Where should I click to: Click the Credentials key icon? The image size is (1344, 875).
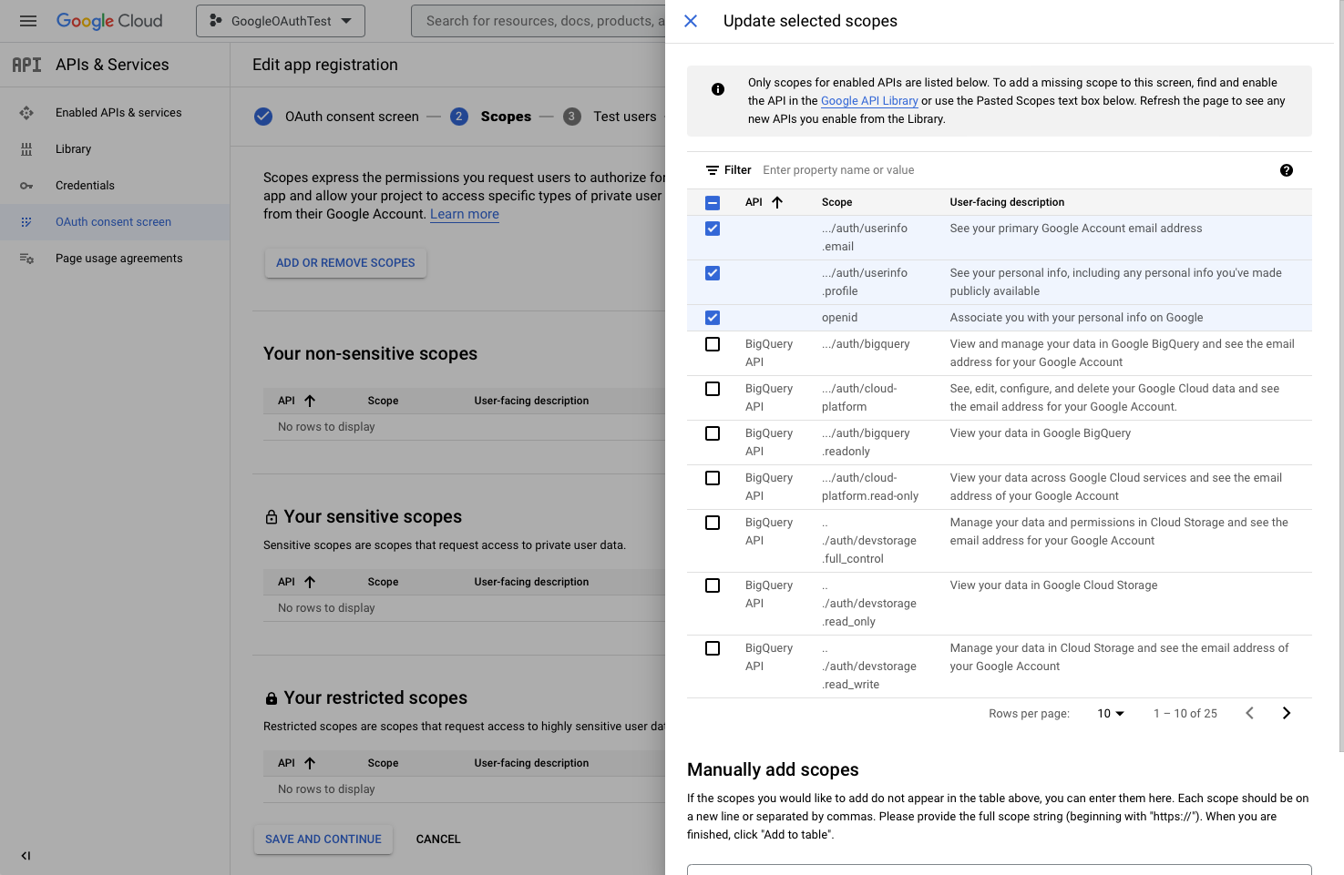(x=26, y=186)
